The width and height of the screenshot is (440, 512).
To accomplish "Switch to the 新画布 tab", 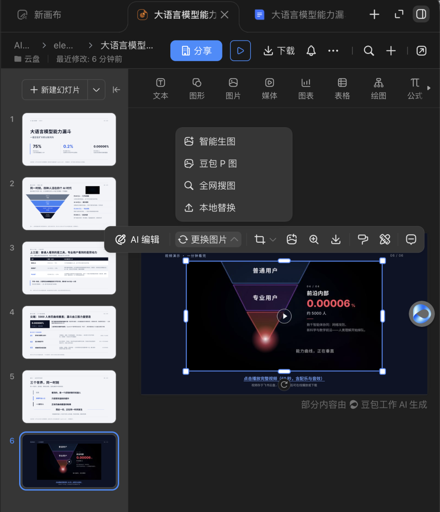I will point(40,15).
